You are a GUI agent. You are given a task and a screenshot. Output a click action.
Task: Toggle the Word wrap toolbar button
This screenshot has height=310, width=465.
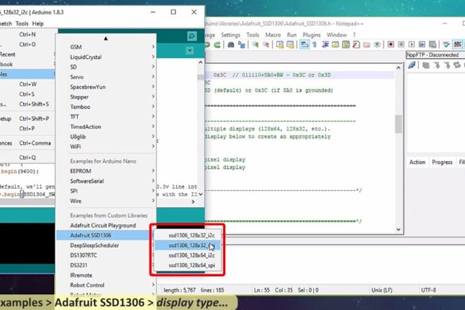[x=305, y=45]
